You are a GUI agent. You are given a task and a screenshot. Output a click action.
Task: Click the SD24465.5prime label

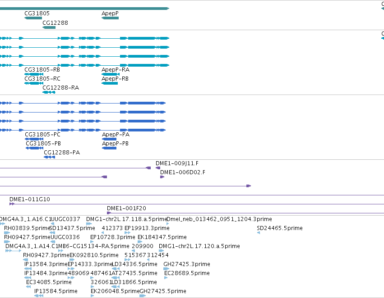[280, 228]
